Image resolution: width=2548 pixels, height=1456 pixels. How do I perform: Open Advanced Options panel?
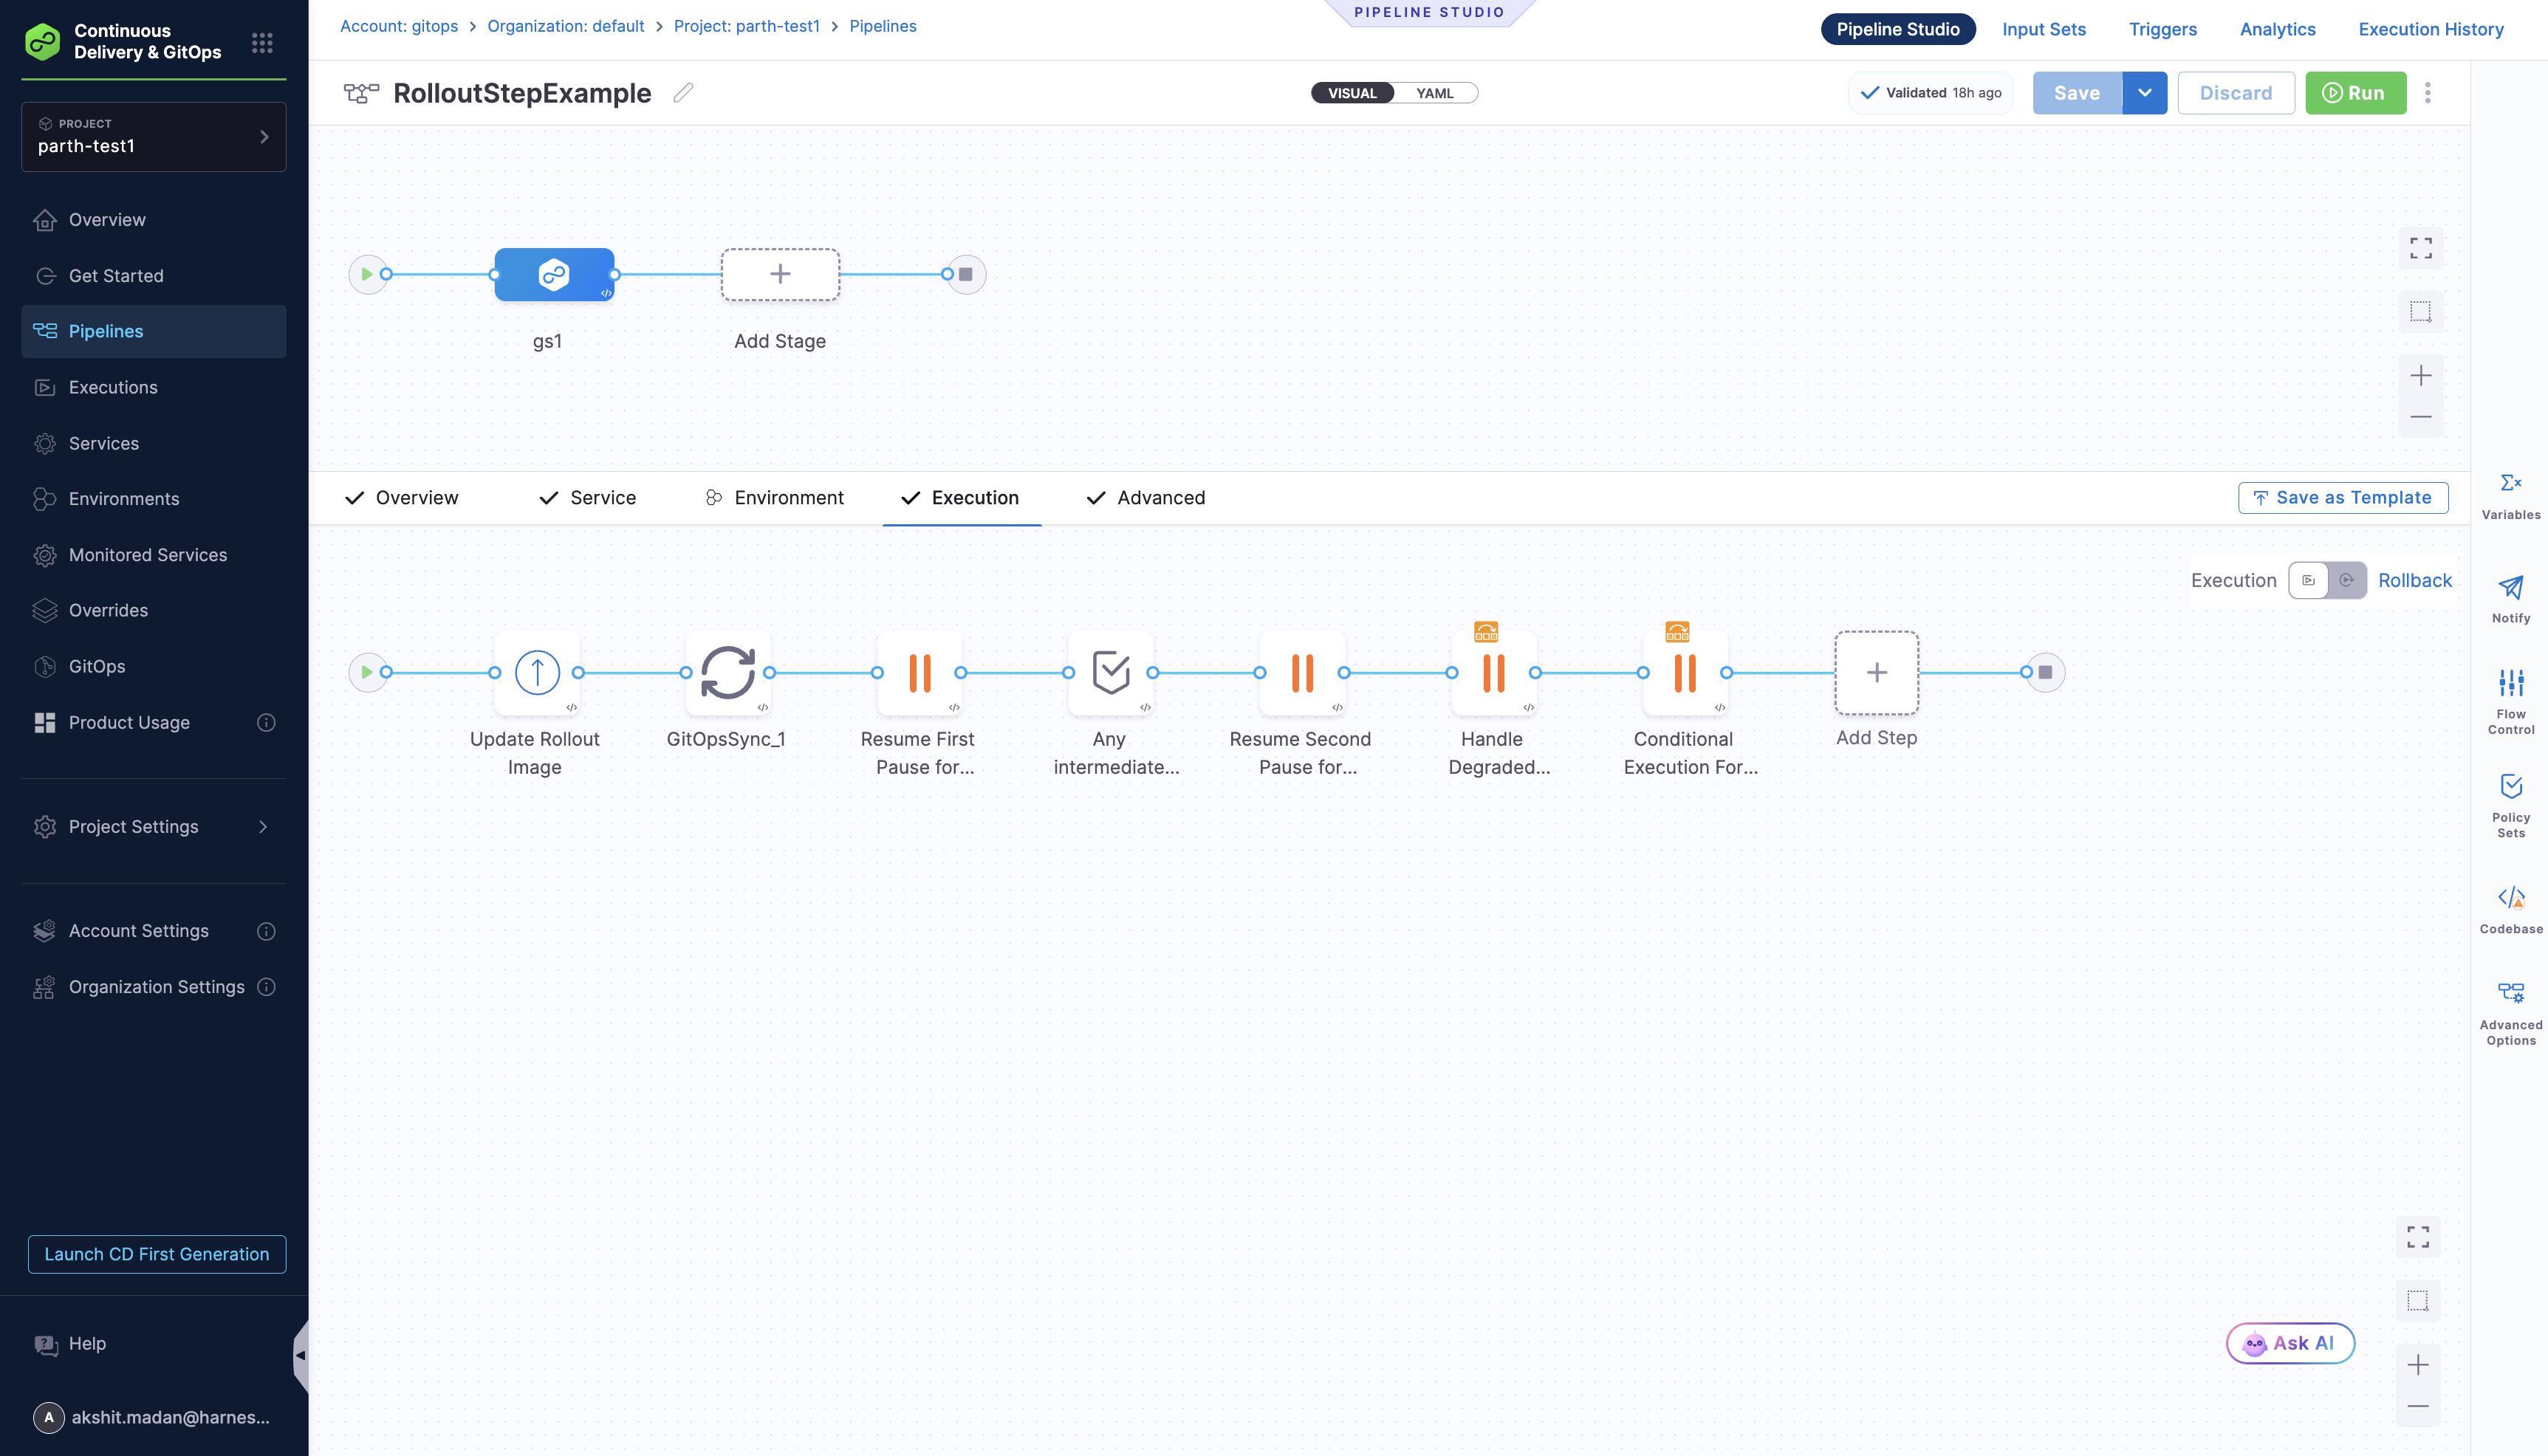(2511, 1003)
